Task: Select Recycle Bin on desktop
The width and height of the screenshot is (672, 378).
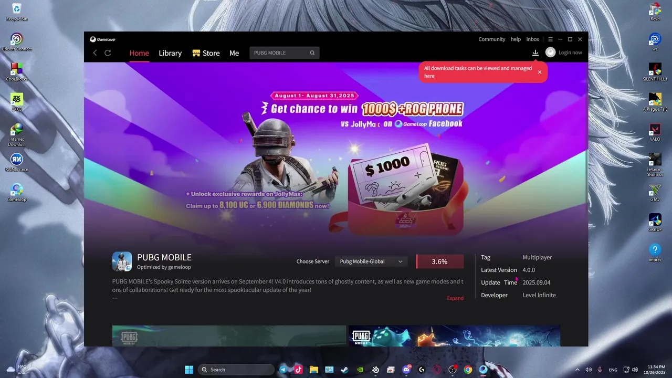Action: tap(17, 12)
